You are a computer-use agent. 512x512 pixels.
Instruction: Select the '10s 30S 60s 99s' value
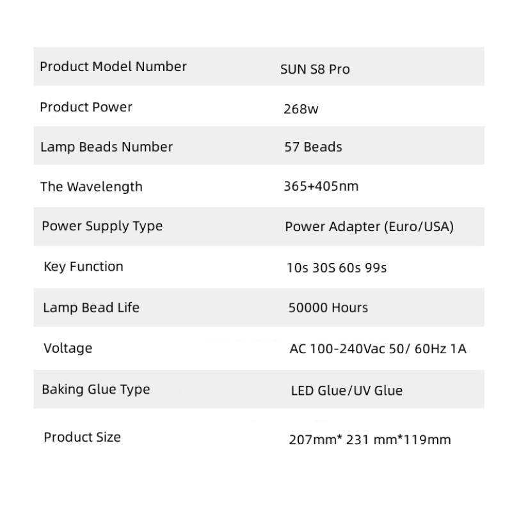[337, 268]
